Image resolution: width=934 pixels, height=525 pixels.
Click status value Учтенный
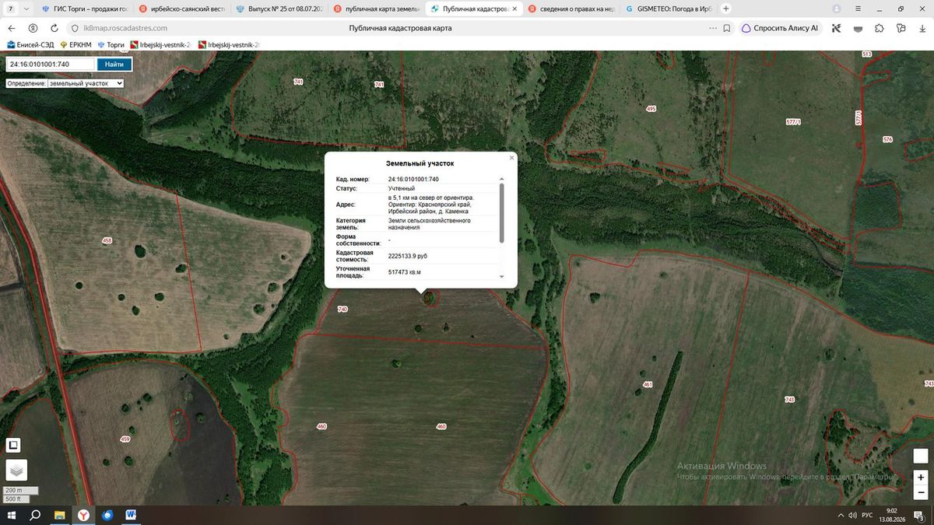[402, 188]
